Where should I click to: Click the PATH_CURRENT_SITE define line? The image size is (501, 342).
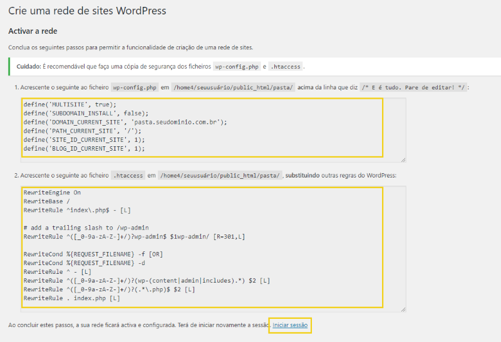pyautogui.click(x=82, y=131)
